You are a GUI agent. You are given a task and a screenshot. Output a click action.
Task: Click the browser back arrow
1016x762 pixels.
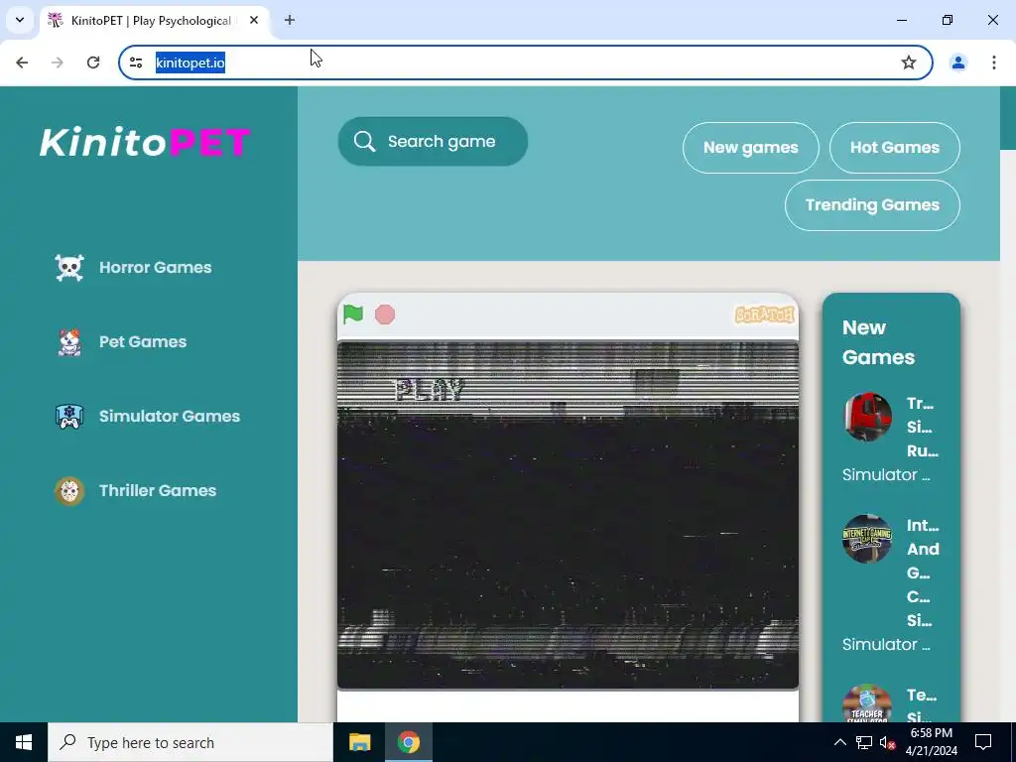tap(22, 63)
